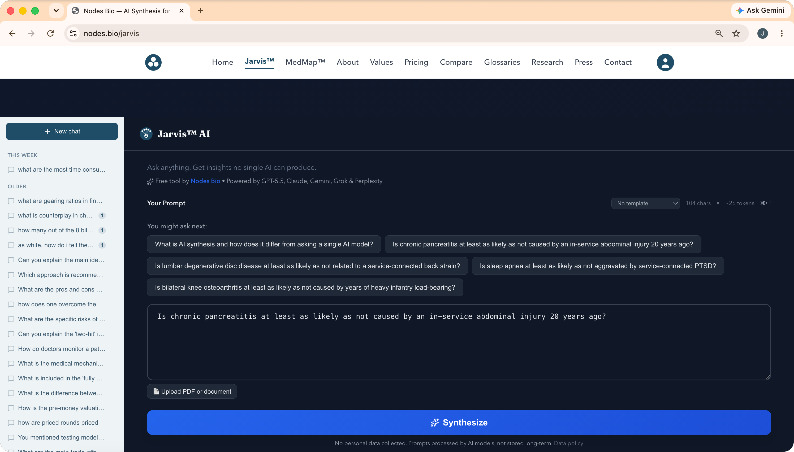Close the Nodes Bio browser tab
This screenshot has width=794, height=452.
(x=182, y=11)
